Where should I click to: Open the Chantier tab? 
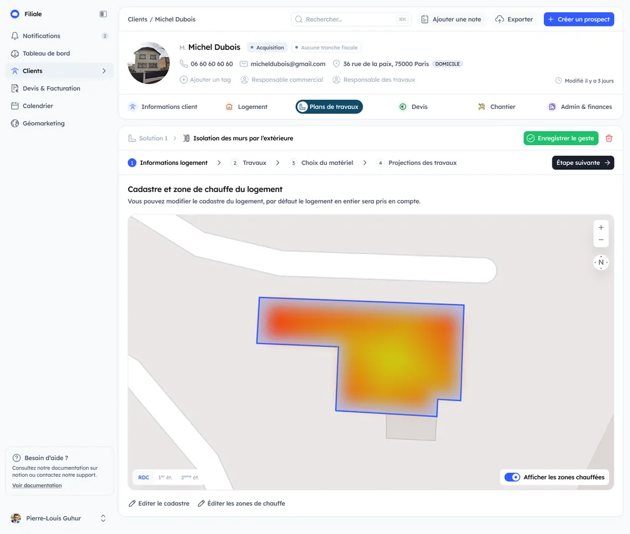click(496, 107)
